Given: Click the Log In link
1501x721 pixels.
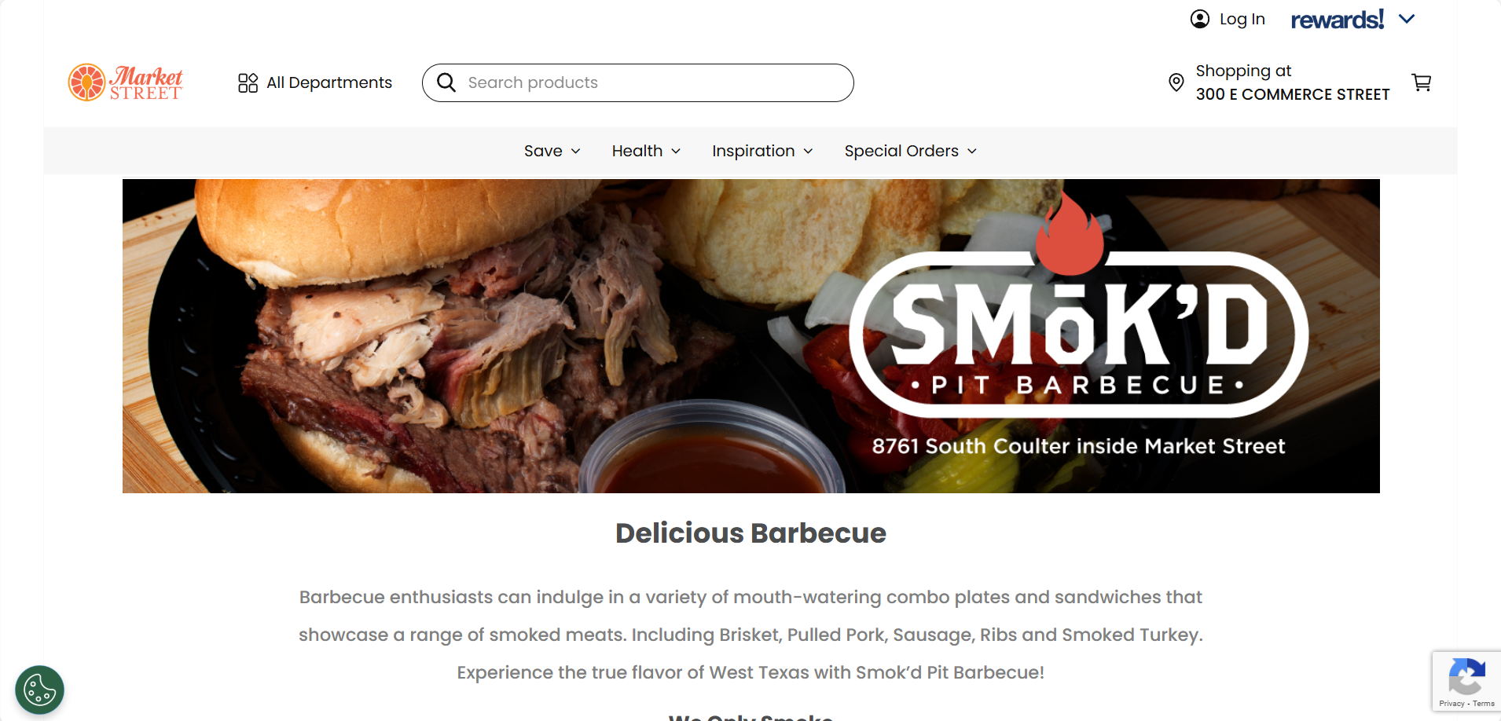Looking at the screenshot, I should pyautogui.click(x=1242, y=19).
